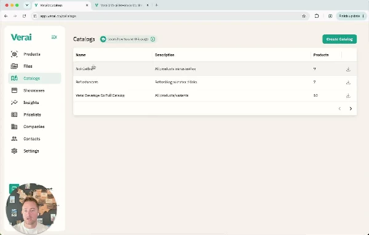Focus the browser address bar
The width and height of the screenshot is (369, 235).
point(170,16)
